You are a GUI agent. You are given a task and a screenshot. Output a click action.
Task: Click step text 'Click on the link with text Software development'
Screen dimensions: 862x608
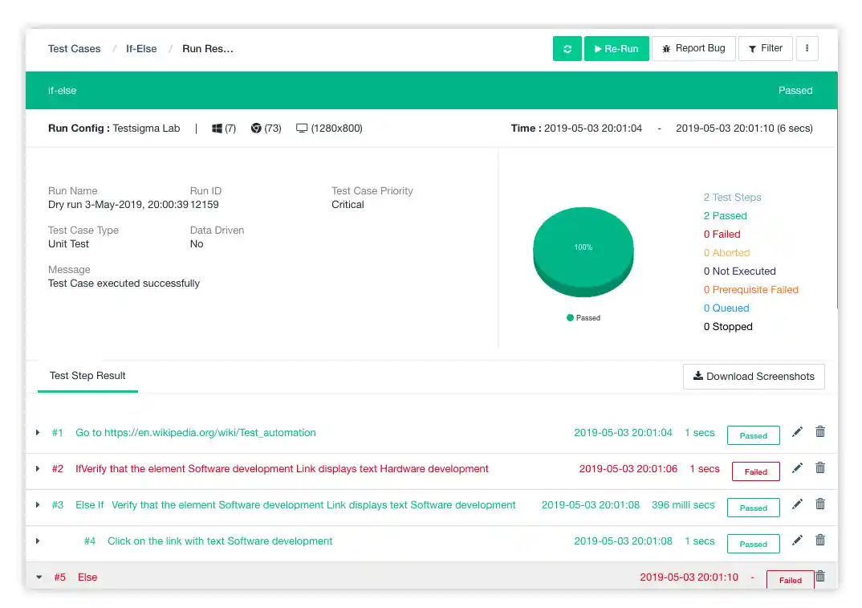(220, 541)
